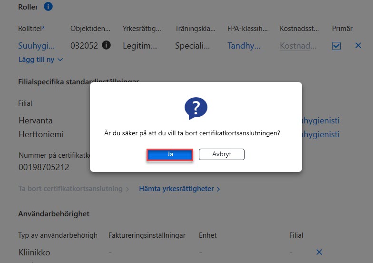
Task: Toggle the Primär checkbox
Action: (336, 46)
